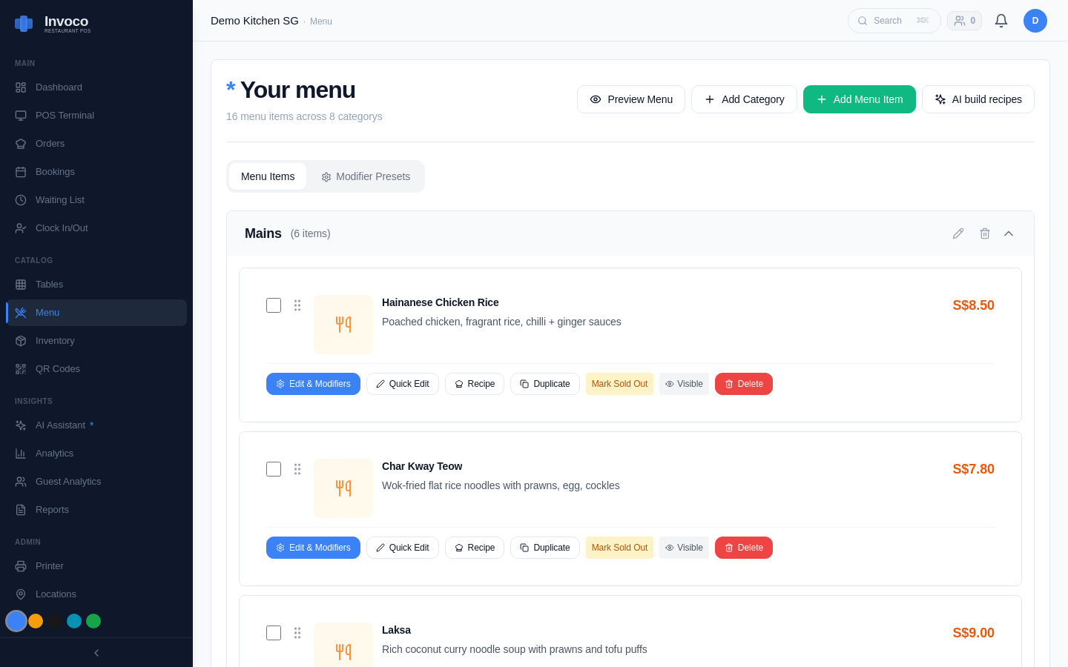Select the POS Terminal sidebar icon
1068x667 pixels.
tap(20, 115)
